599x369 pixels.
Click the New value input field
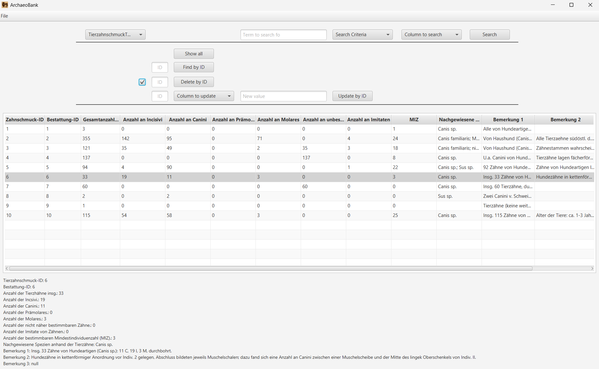283,96
